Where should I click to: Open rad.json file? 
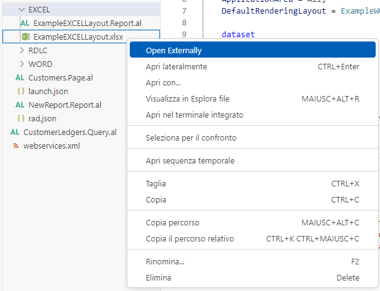coord(43,118)
